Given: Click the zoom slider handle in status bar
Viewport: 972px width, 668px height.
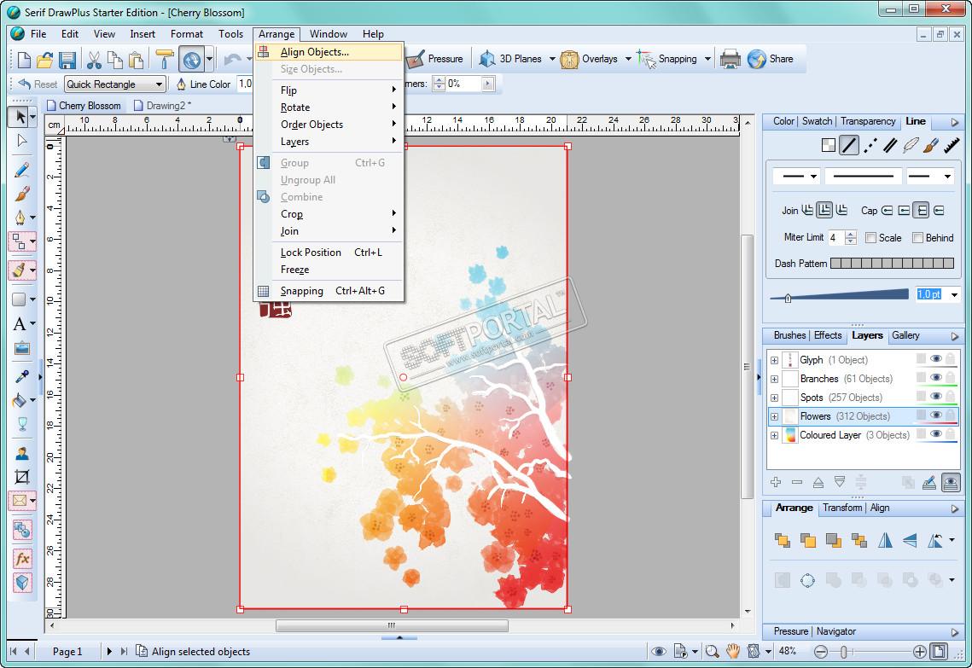Looking at the screenshot, I should pos(844,651).
